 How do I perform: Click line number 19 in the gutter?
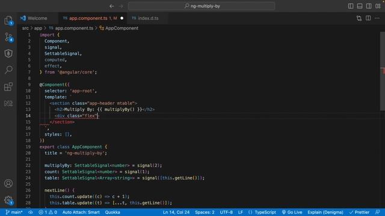(x=28, y=146)
